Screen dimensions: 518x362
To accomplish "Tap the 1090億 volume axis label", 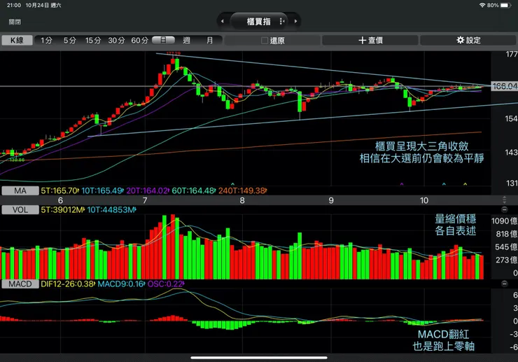I will click(x=504, y=221).
